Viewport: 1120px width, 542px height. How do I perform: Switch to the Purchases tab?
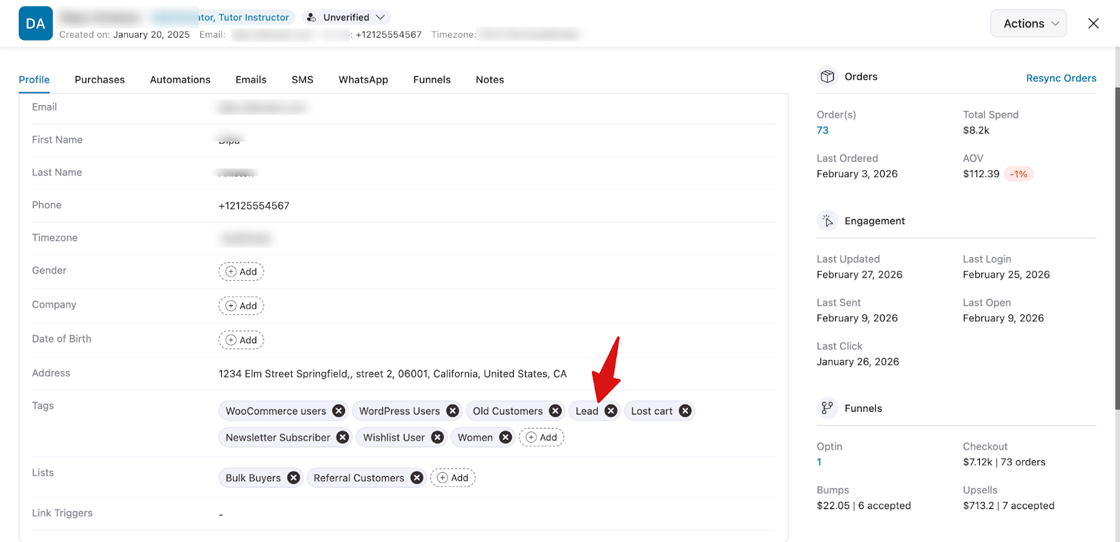point(99,80)
